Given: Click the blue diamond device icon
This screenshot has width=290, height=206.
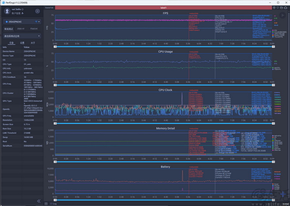Looking at the screenshot, I should pos(7,22).
